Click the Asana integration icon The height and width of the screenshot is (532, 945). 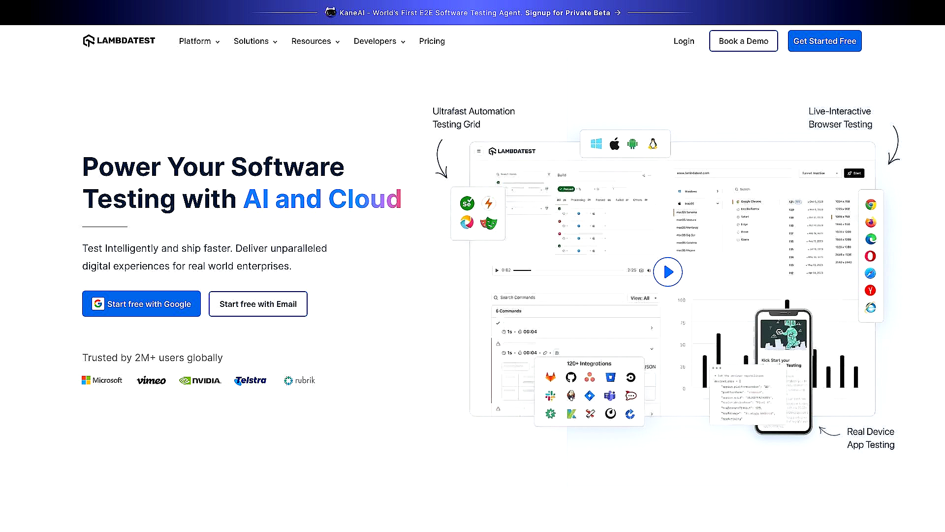pos(590,377)
